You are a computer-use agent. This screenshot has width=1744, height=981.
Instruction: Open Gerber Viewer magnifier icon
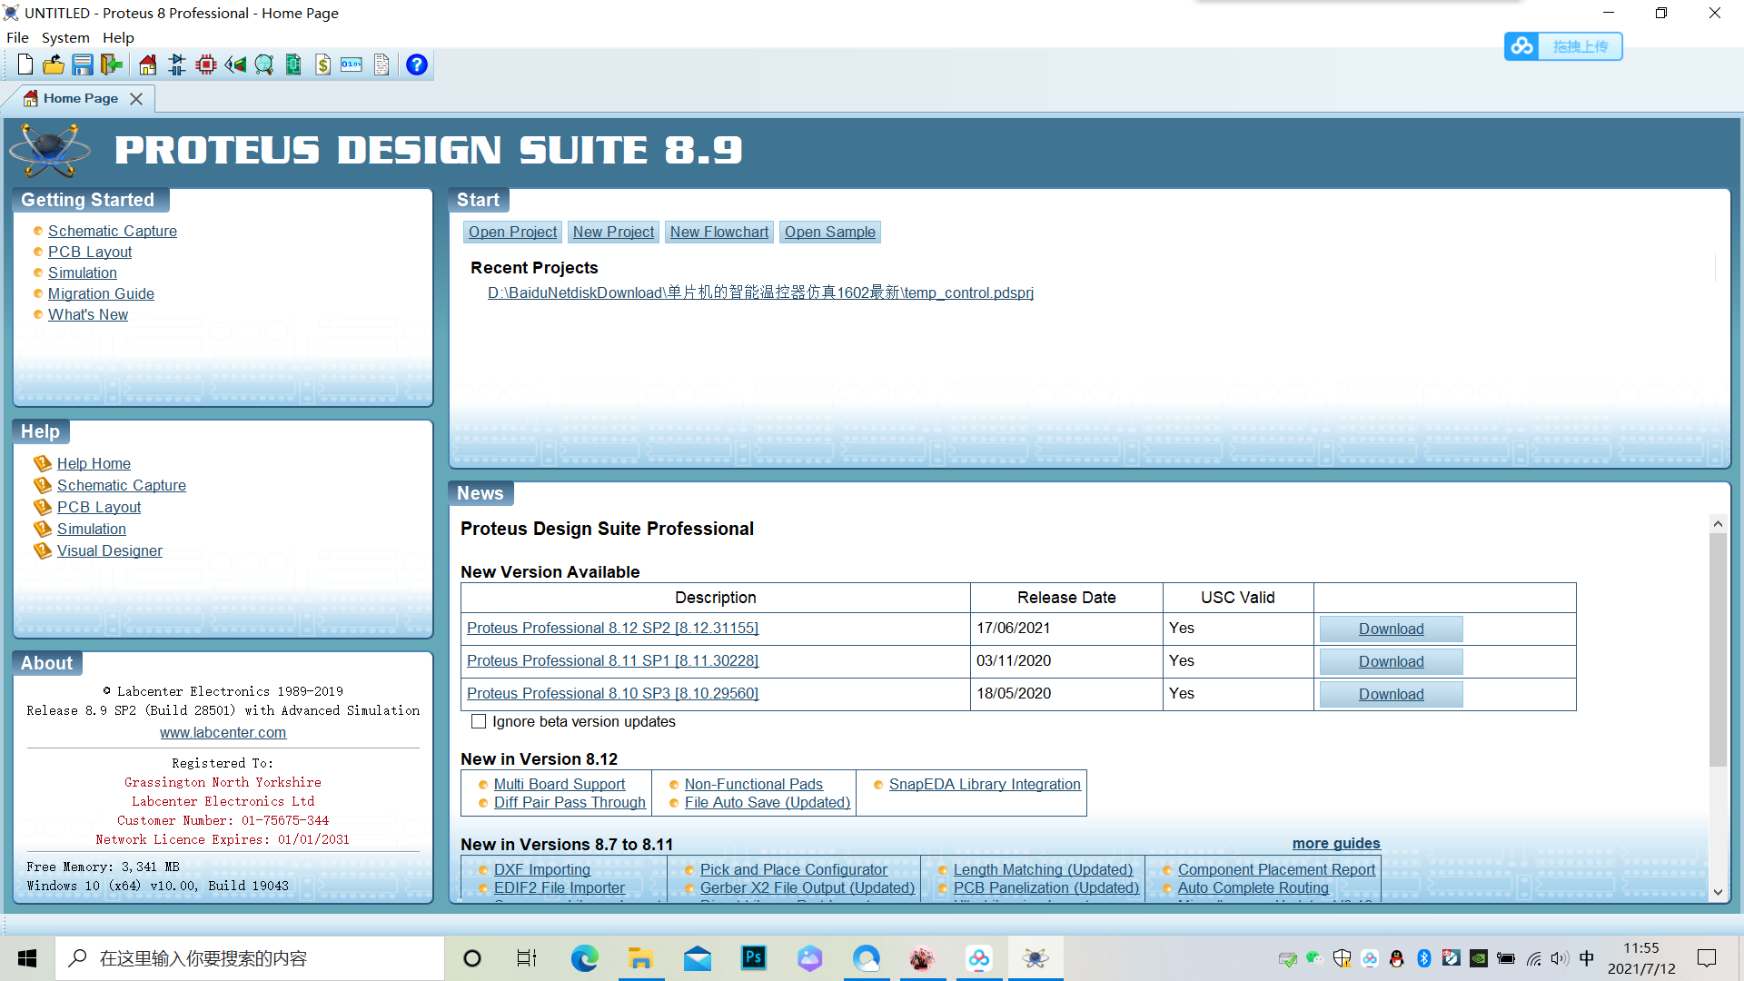pos(264,64)
